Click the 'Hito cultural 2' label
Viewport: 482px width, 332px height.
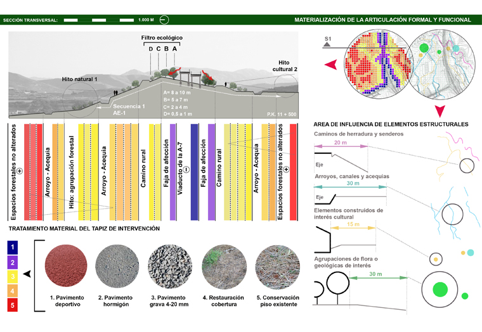tap(285, 66)
